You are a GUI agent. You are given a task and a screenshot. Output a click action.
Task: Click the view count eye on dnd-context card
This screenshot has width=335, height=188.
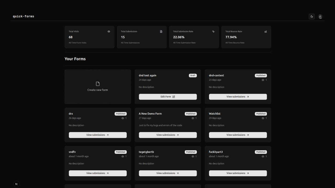tap(263, 80)
